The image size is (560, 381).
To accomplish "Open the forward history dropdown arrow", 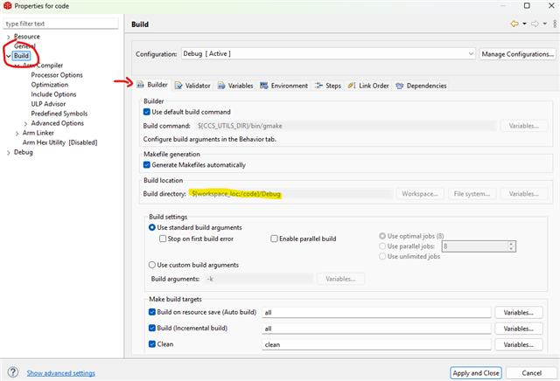I will (544, 24).
